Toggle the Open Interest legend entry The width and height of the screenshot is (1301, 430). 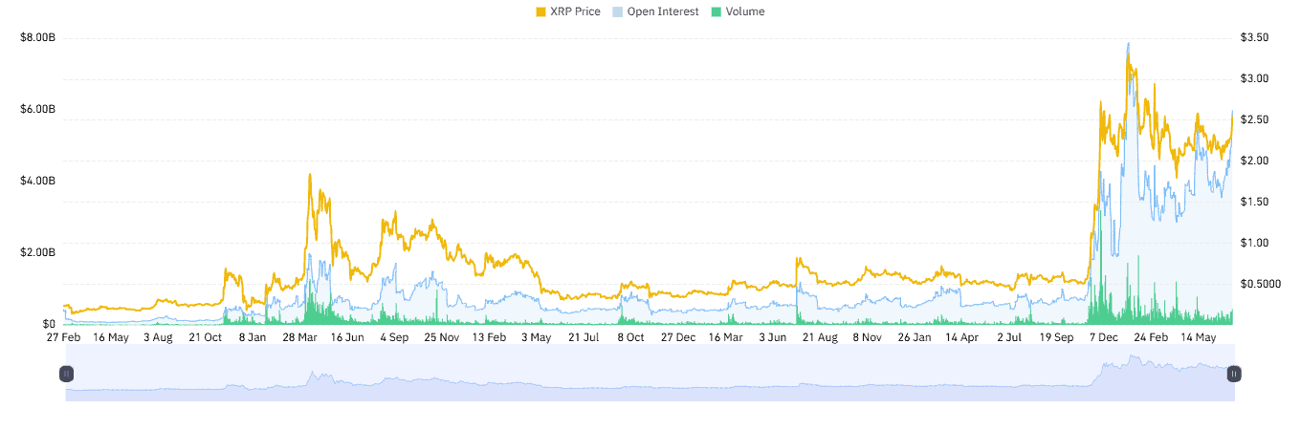655,11
